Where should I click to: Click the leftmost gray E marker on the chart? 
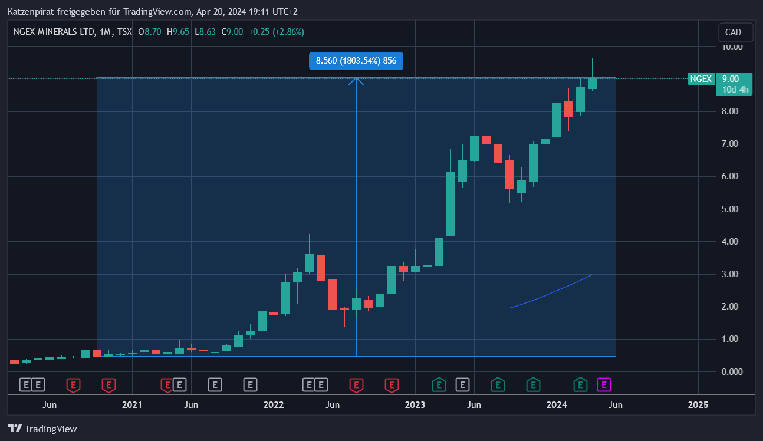pyautogui.click(x=25, y=385)
